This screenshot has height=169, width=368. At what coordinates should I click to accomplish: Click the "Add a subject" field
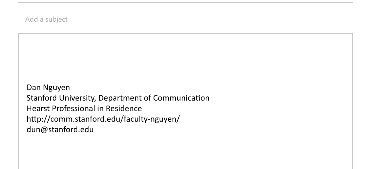pyautogui.click(x=185, y=20)
